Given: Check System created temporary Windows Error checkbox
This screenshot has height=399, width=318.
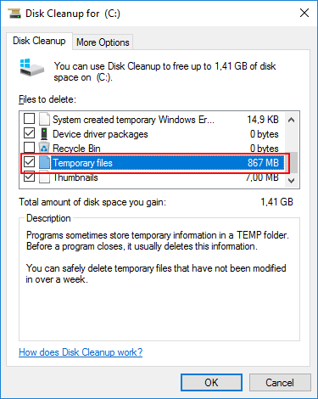Looking at the screenshot, I should point(29,119).
